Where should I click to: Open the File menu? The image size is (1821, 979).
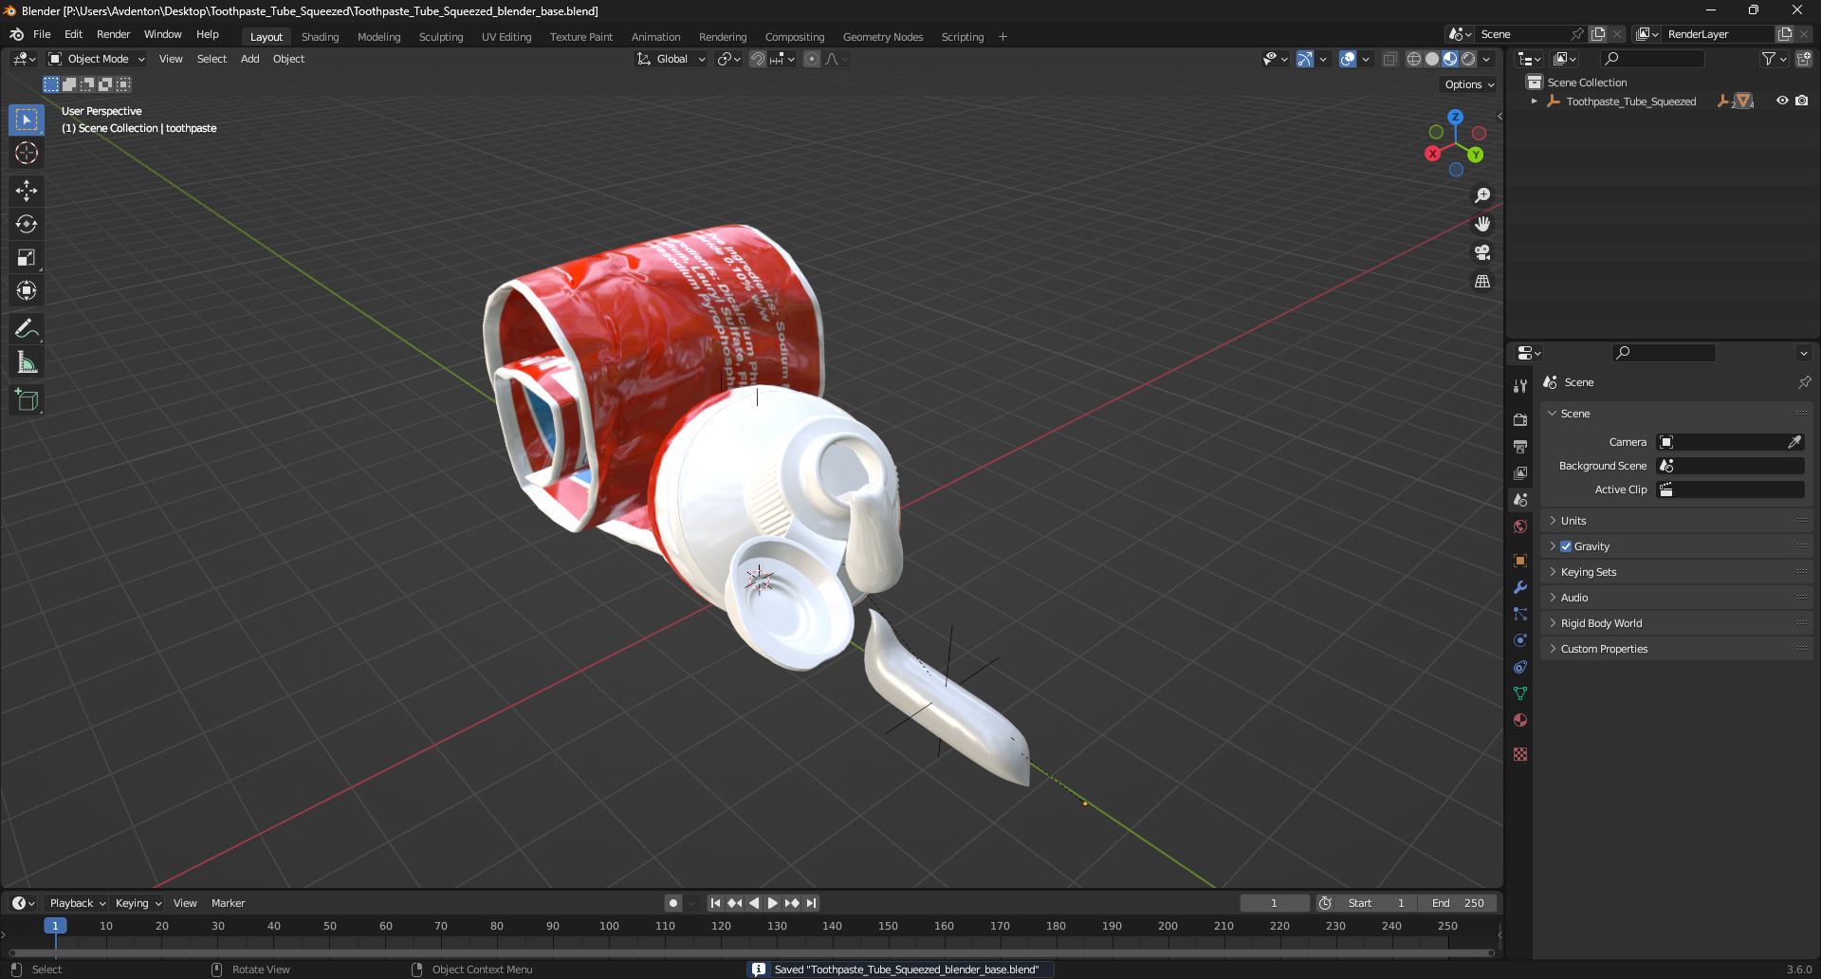click(x=42, y=34)
